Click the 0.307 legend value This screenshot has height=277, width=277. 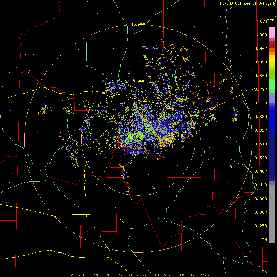pyautogui.click(x=261, y=212)
